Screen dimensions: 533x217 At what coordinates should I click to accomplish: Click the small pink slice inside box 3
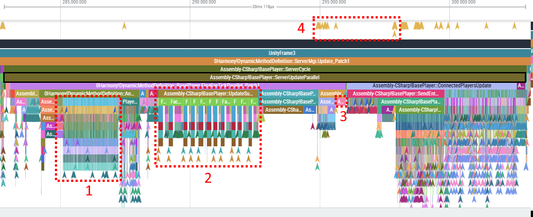coord(341,102)
